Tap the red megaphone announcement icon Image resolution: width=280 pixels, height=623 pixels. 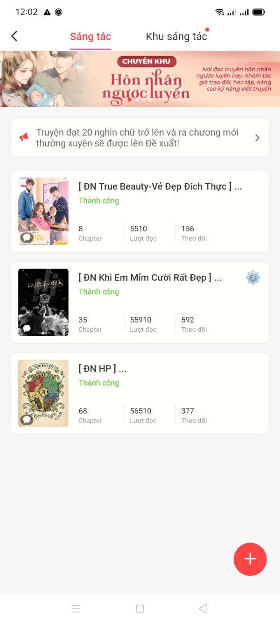point(24,137)
